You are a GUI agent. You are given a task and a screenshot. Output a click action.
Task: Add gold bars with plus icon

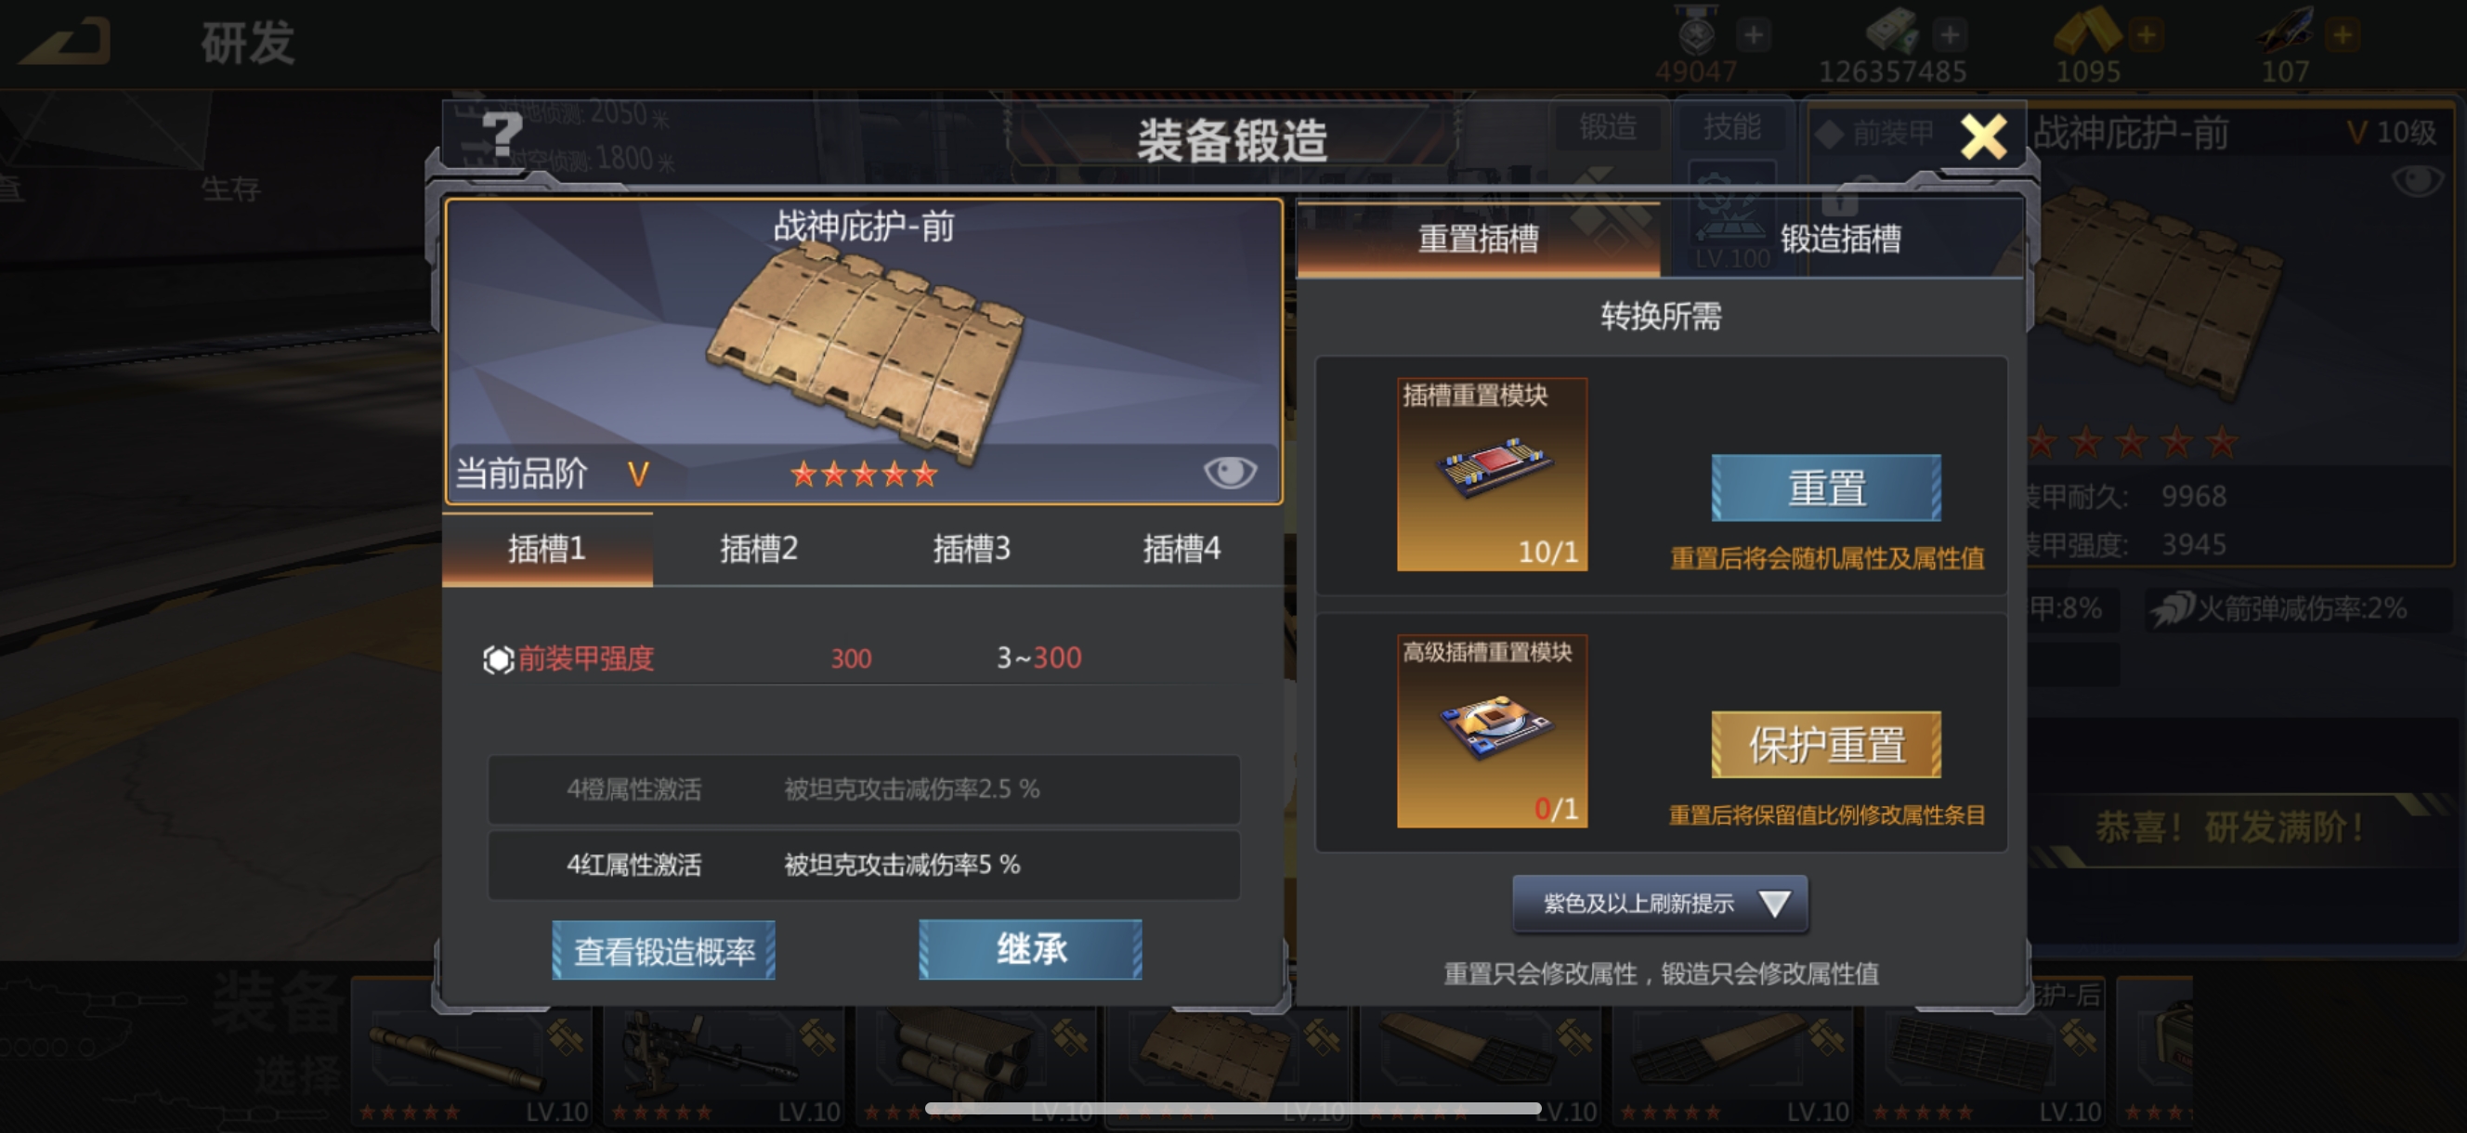2147,35
